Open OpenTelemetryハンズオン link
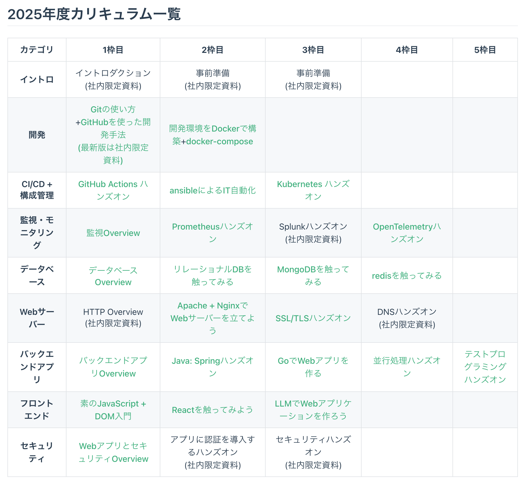 (407, 227)
